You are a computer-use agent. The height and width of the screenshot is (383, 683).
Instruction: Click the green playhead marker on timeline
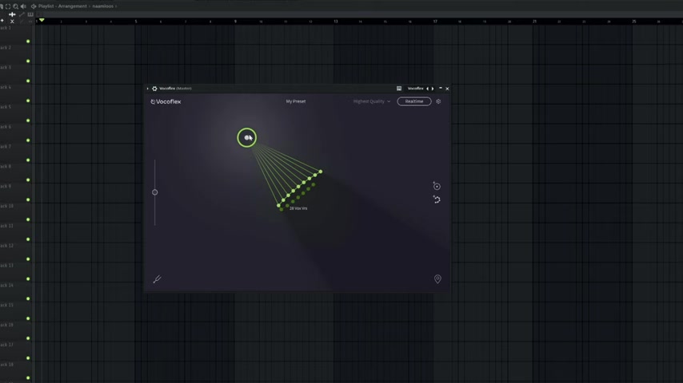click(x=42, y=20)
